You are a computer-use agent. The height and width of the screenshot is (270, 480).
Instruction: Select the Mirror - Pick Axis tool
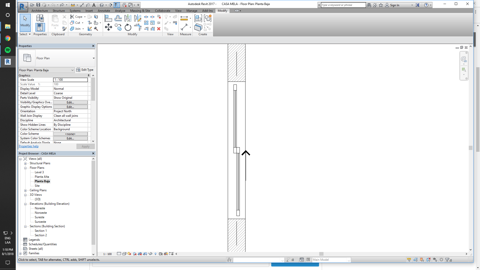point(128,18)
